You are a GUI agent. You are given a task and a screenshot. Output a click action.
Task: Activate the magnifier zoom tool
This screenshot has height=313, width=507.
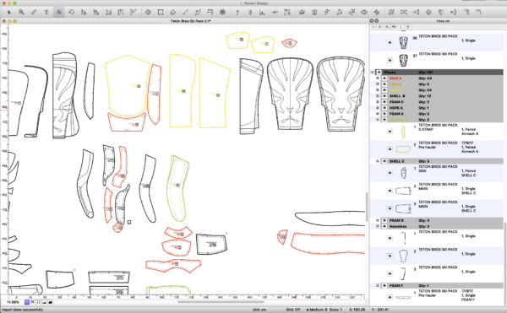[21, 13]
